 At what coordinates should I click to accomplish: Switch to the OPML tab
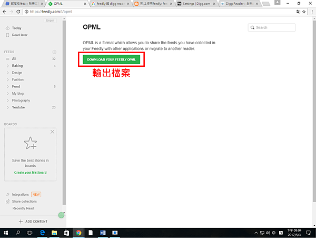pos(67,4)
